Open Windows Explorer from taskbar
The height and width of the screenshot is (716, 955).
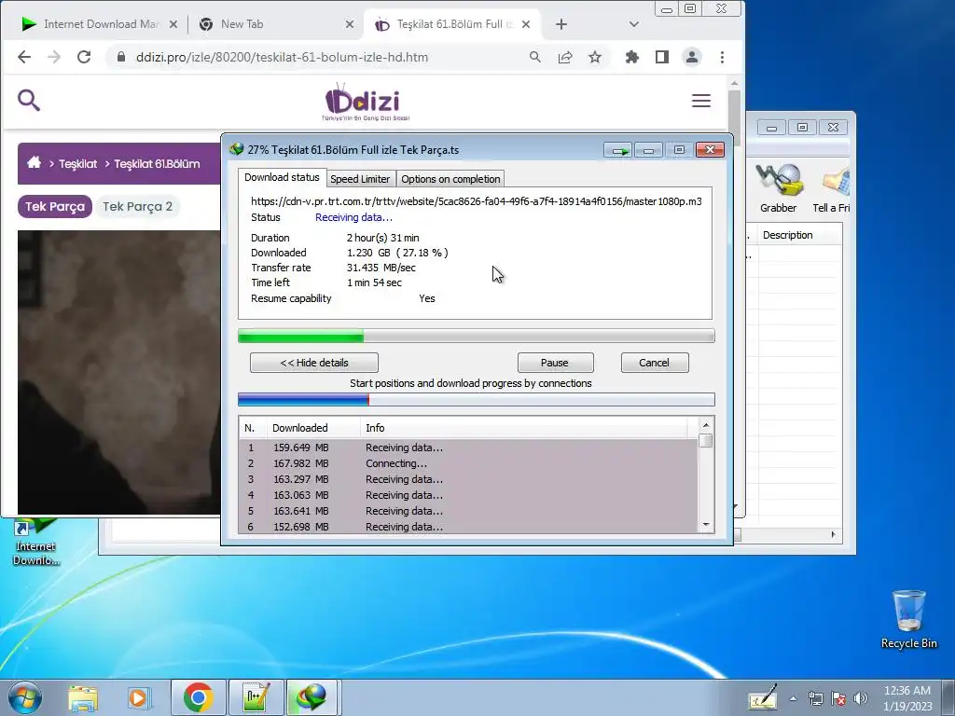click(83, 697)
